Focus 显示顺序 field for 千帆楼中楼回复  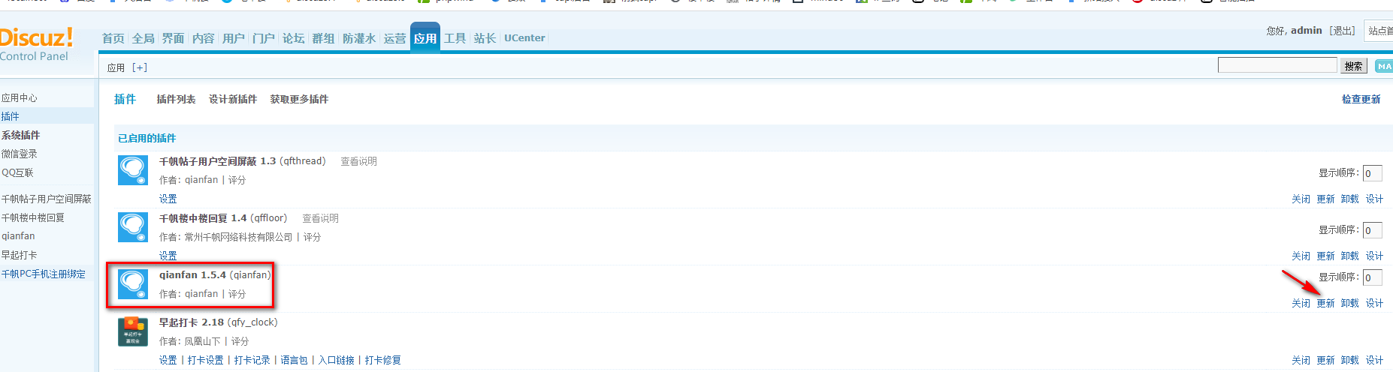coord(1373,230)
